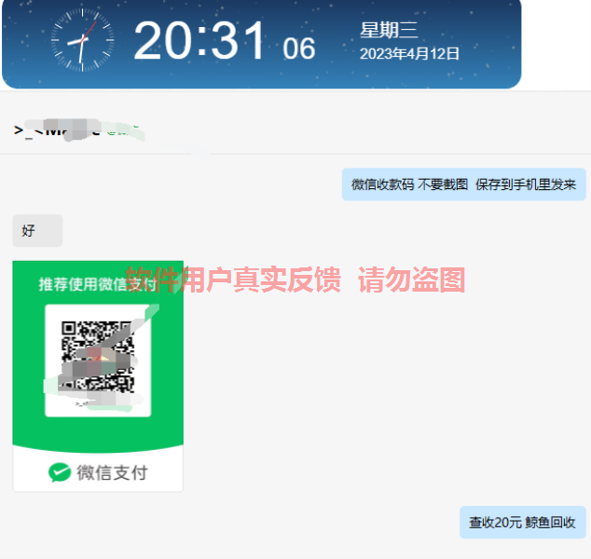Click the message bubble about 微信收款码
The image size is (591, 559).
(463, 184)
